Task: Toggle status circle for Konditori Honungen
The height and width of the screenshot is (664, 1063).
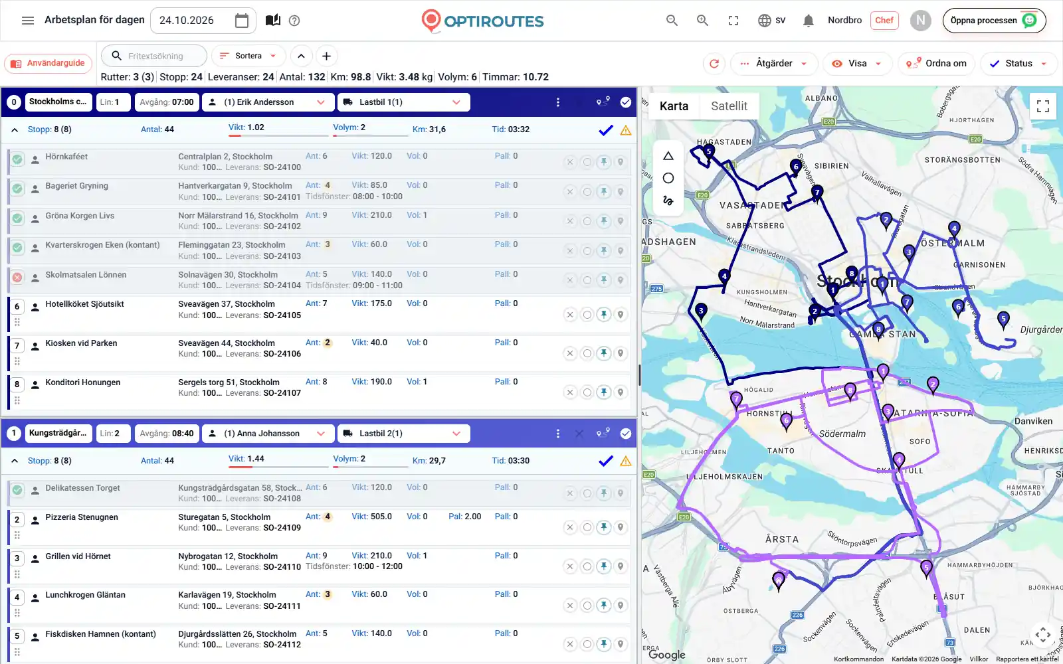Action: coord(587,392)
